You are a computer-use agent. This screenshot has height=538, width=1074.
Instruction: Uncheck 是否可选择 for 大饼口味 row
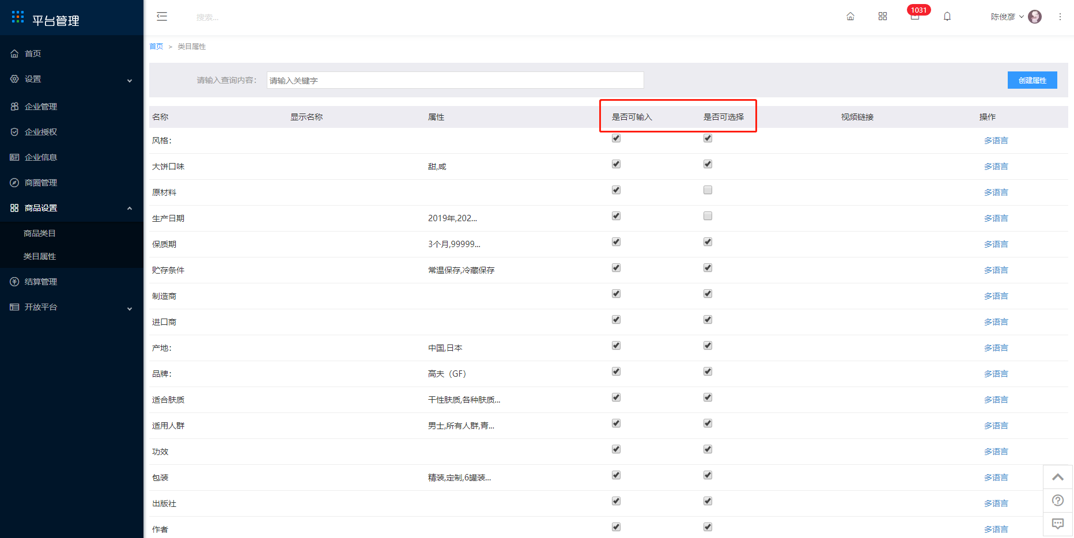(x=708, y=164)
